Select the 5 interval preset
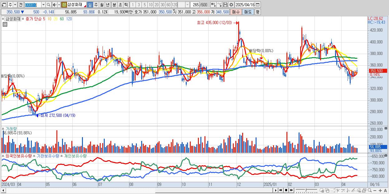This screenshot has height=194, width=389. pyautogui.click(x=145, y=5)
